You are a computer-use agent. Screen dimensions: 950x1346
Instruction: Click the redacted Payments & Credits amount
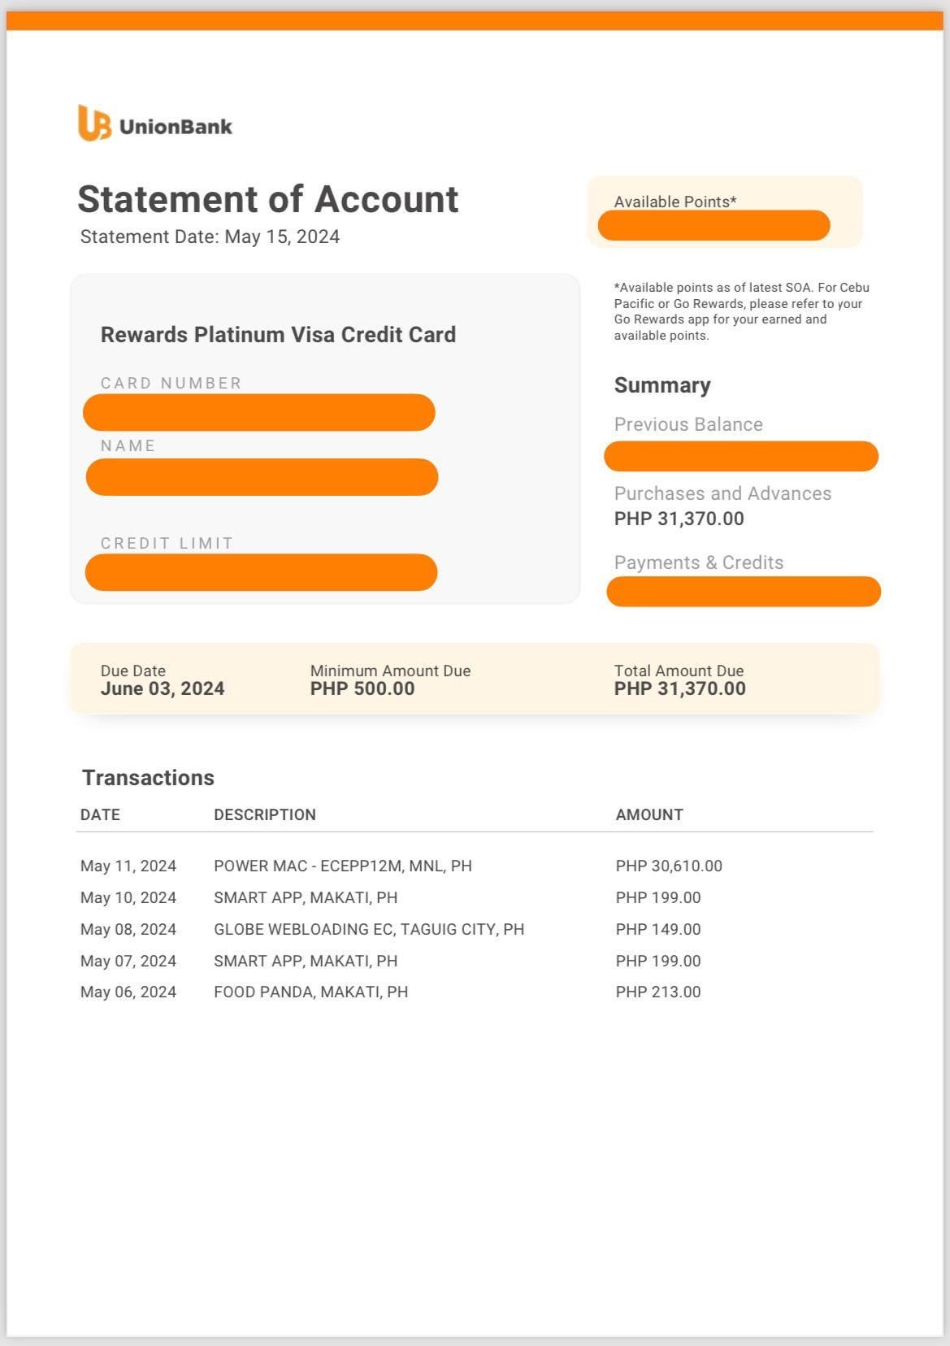744,591
